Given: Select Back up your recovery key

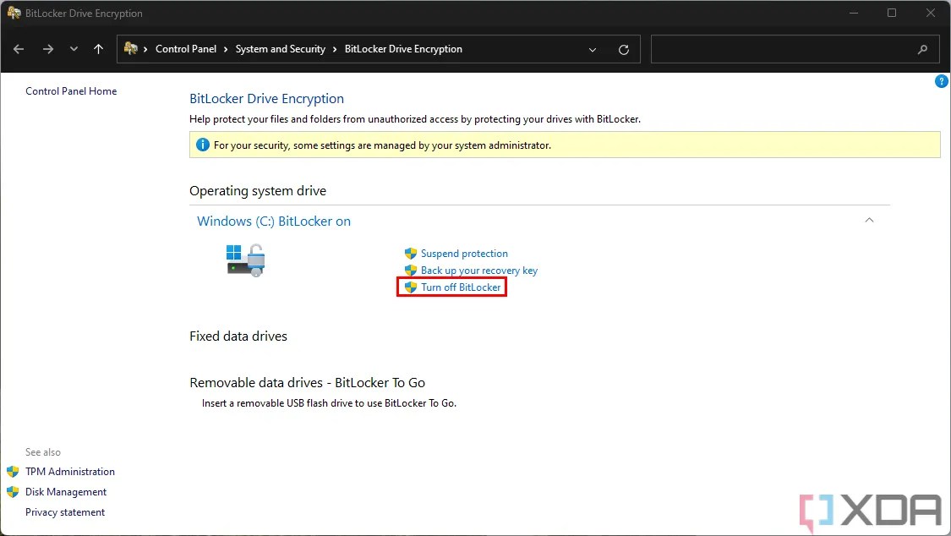Looking at the screenshot, I should click(478, 270).
